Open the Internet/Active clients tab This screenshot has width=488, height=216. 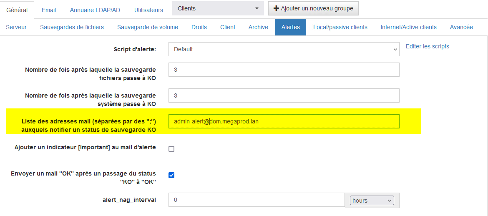pos(408,27)
